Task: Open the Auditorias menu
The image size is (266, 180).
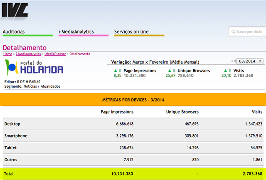Action: pos(19,32)
